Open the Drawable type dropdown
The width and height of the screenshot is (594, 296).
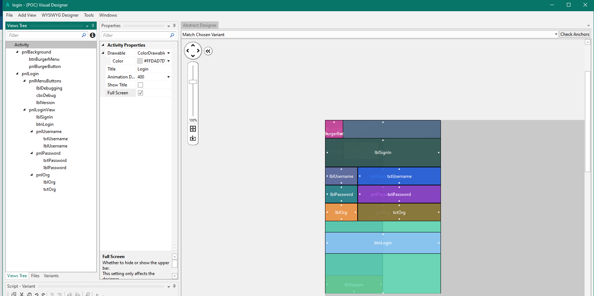click(x=168, y=53)
